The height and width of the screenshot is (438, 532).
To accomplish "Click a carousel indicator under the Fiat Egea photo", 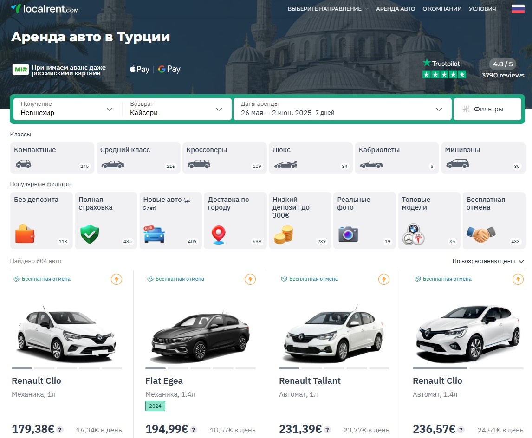I will pyautogui.click(x=156, y=368).
